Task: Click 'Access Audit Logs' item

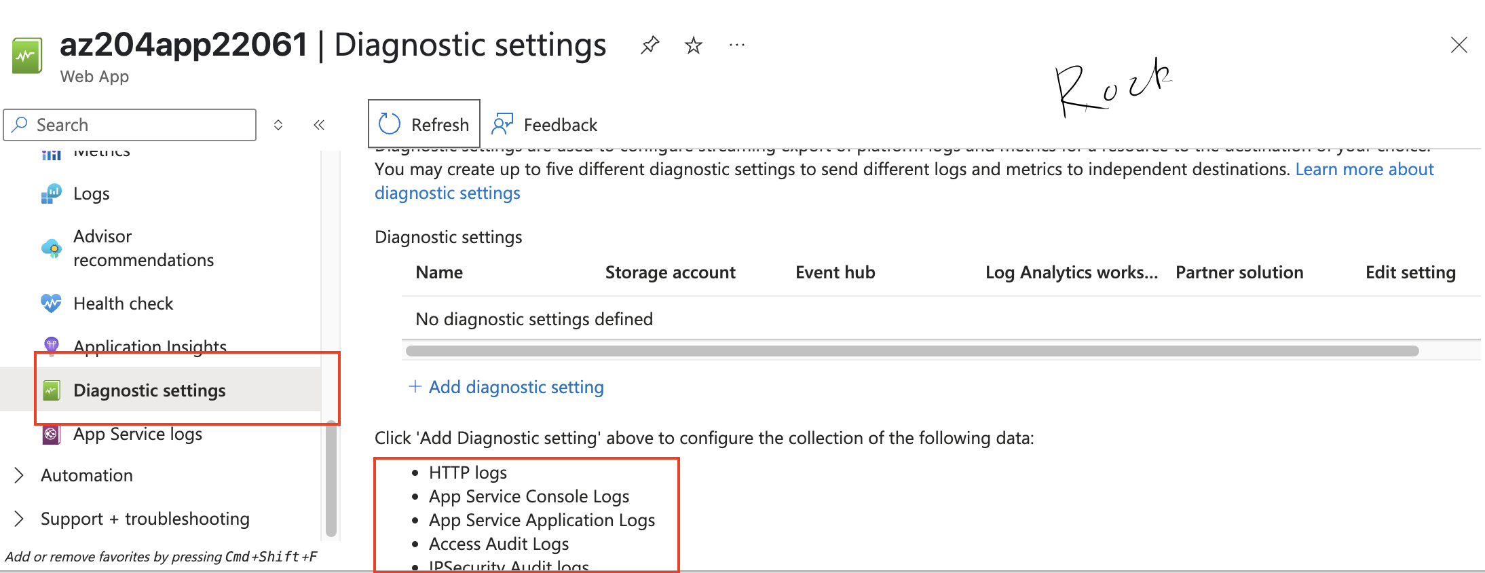Action: click(499, 544)
